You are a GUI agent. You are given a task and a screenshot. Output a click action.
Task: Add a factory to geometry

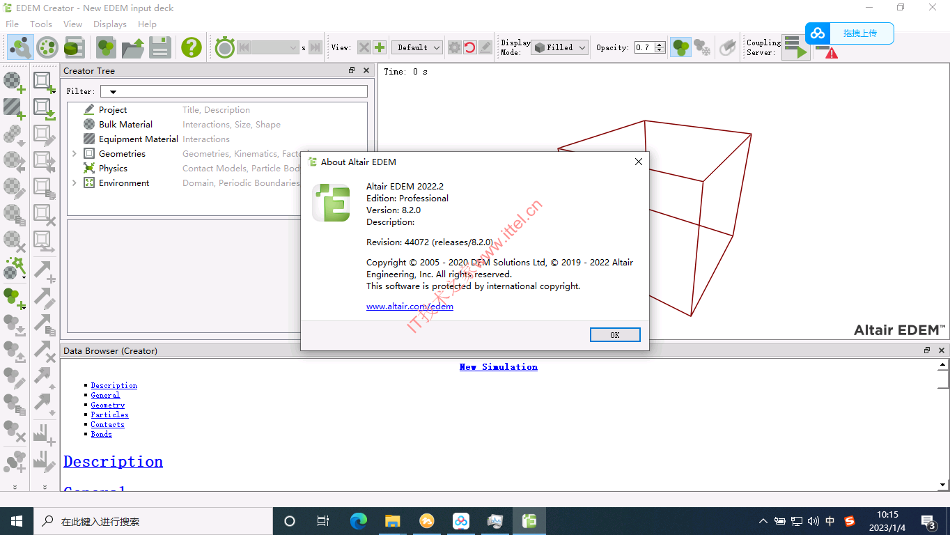click(45, 433)
